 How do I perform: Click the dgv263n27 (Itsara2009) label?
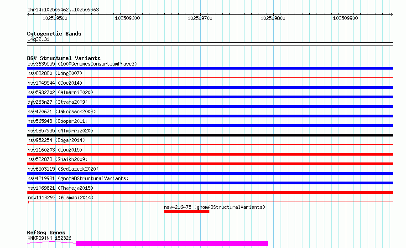point(57,102)
